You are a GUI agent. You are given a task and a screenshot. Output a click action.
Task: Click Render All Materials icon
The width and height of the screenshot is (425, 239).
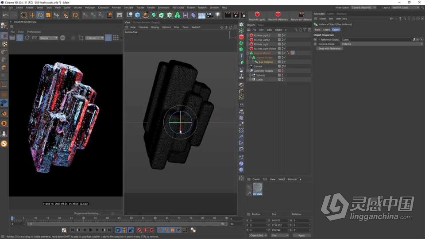(x=301, y=16)
